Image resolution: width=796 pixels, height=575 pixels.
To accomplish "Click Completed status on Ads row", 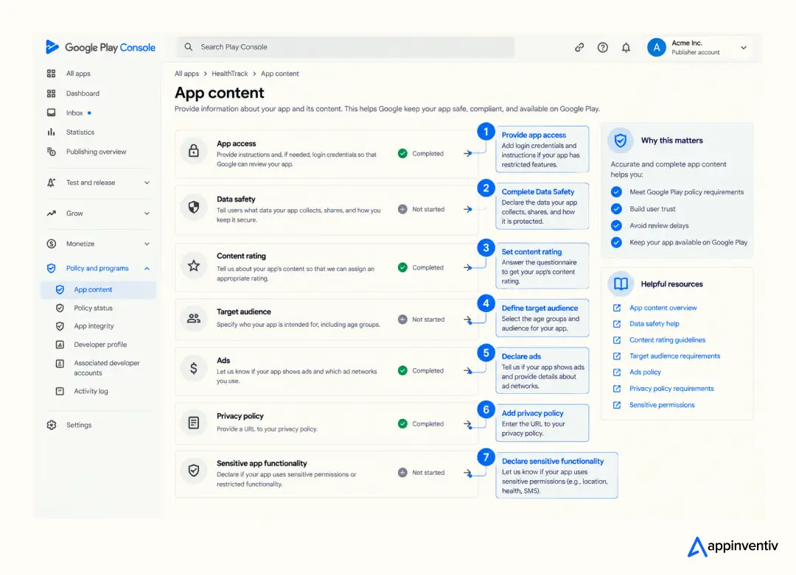I will click(421, 370).
